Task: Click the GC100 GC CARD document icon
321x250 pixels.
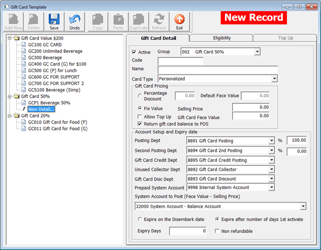Action: click(24, 45)
